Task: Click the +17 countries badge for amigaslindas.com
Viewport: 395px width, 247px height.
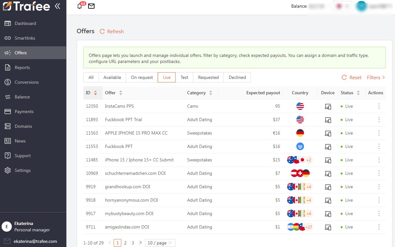Action: (308, 227)
